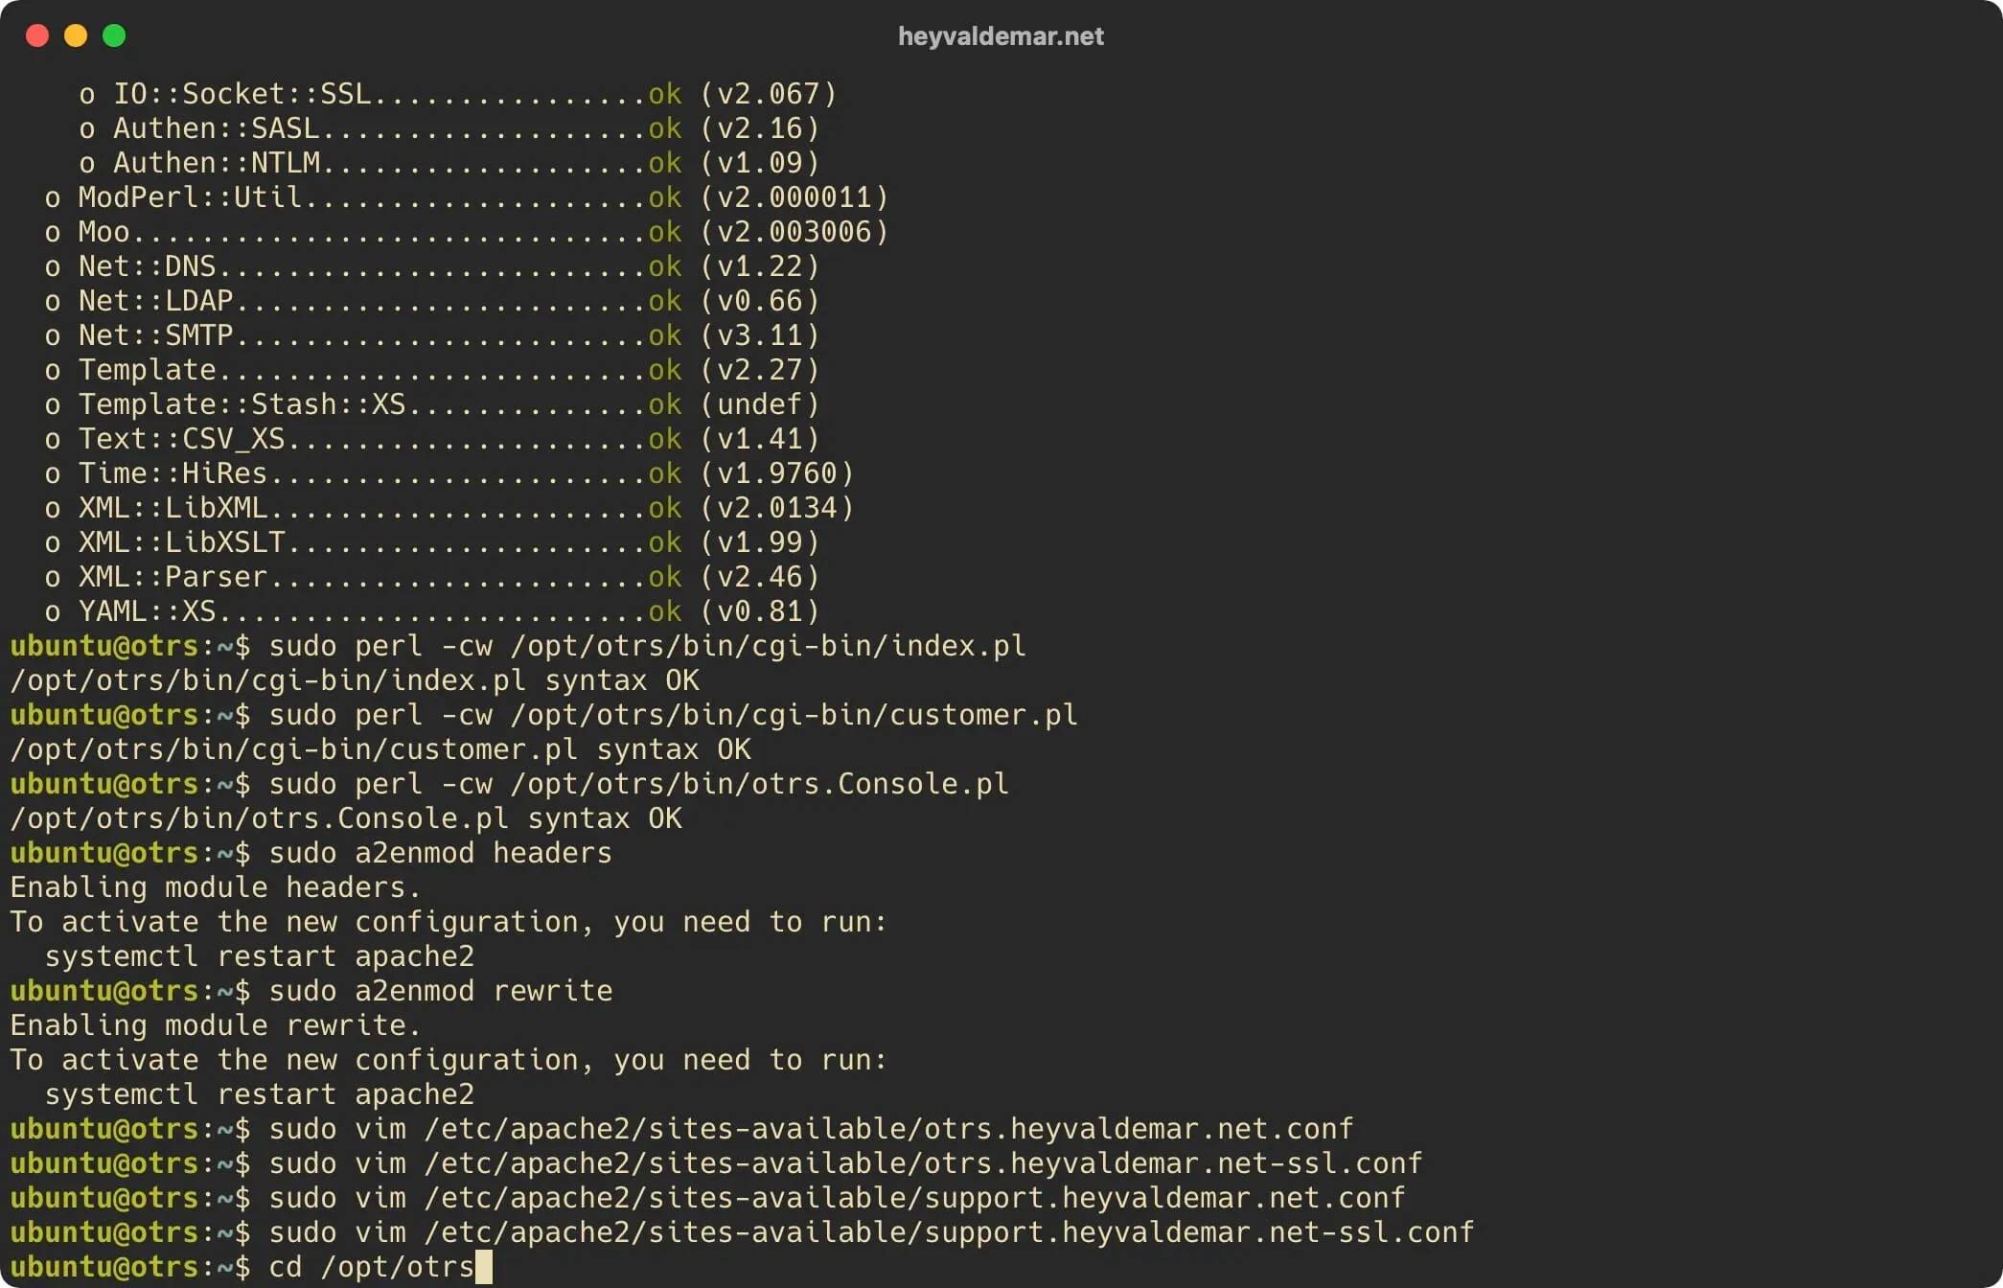Click version (v1.9760) text
Image resolution: width=2003 pixels, height=1288 pixels.
coord(777,473)
